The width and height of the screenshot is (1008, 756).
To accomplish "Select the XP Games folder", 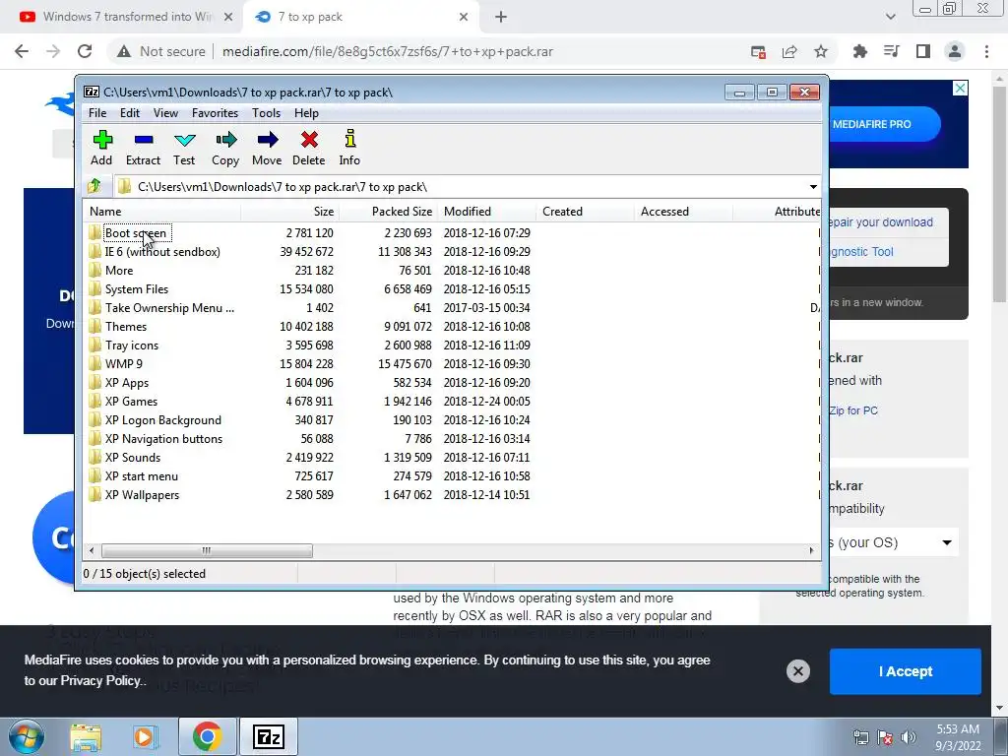I will 131,402.
